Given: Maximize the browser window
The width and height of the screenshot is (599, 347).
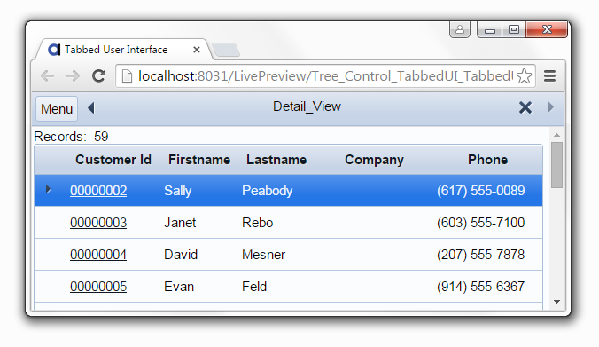Looking at the screenshot, I should pyautogui.click(x=514, y=30).
